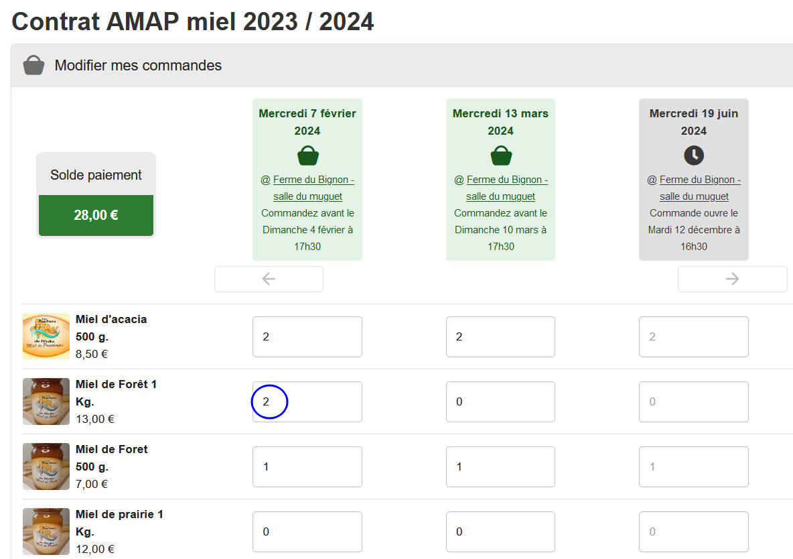Screen dimensions: 793x559
Task: Edit Miel de Forêt 1 Kg quantity for 13 mars
Action: (x=500, y=401)
